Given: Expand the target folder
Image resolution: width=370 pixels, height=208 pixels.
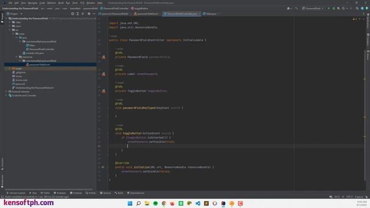Looking at the screenshot, I should pos(10,68).
